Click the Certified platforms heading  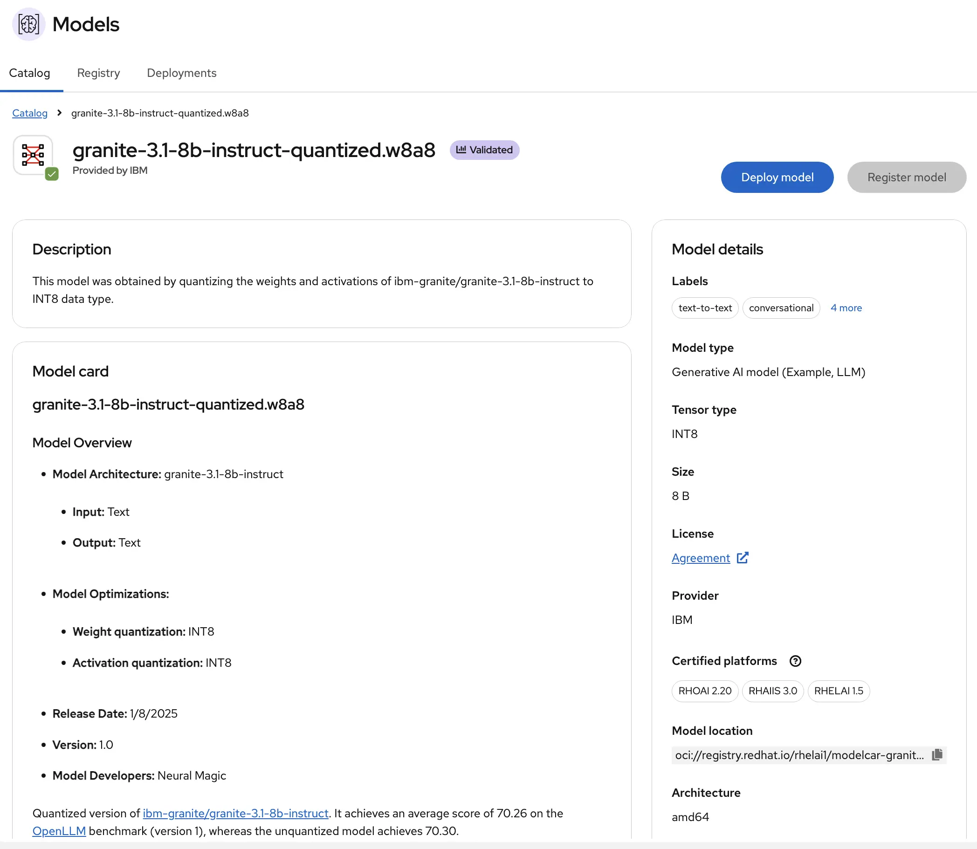point(724,661)
